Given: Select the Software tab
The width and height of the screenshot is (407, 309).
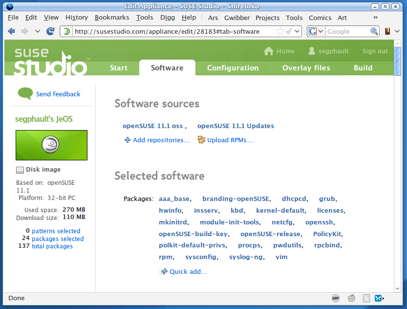Looking at the screenshot, I should (x=167, y=68).
